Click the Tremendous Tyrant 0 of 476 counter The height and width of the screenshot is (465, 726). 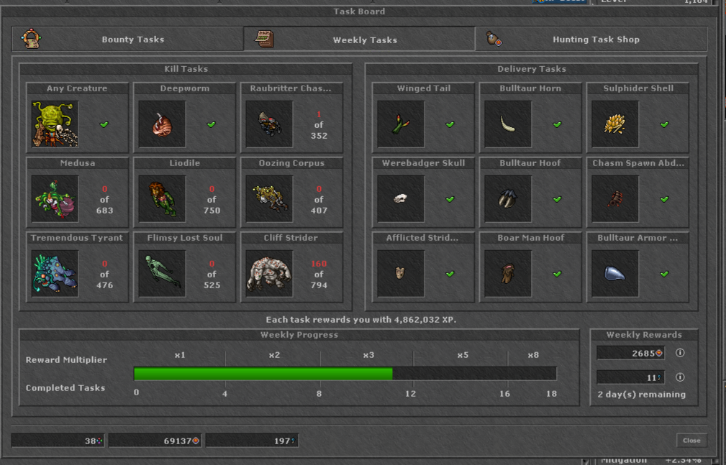tap(104, 275)
